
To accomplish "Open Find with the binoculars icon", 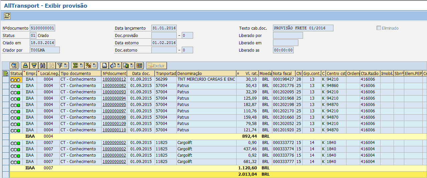I will [42, 66].
